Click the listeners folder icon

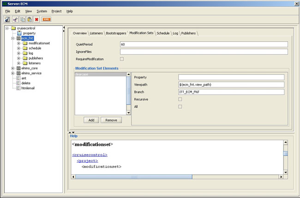(x=25, y=63)
